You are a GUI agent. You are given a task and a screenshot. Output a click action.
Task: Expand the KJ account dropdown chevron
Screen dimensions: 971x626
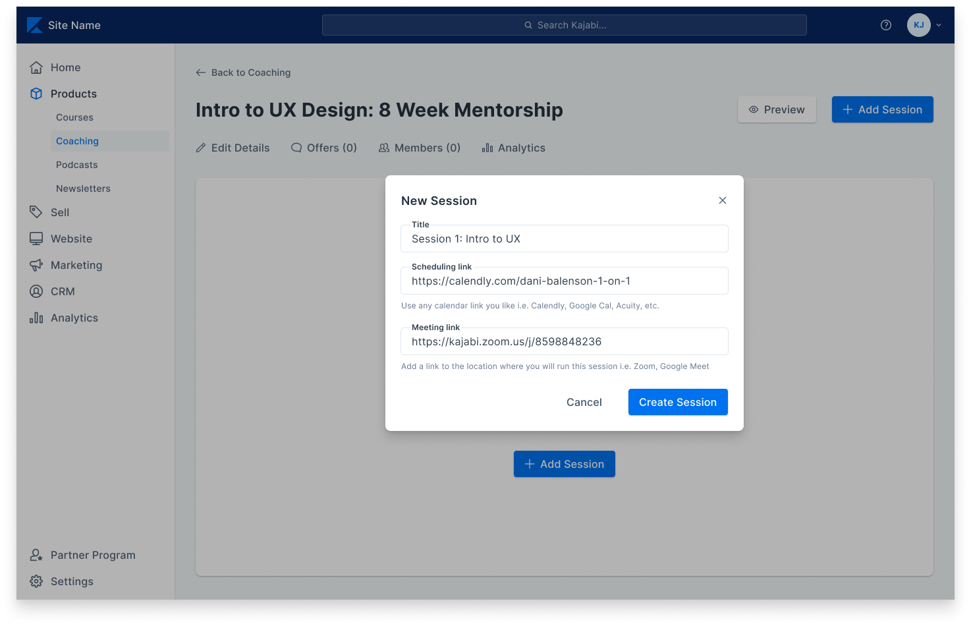939,25
